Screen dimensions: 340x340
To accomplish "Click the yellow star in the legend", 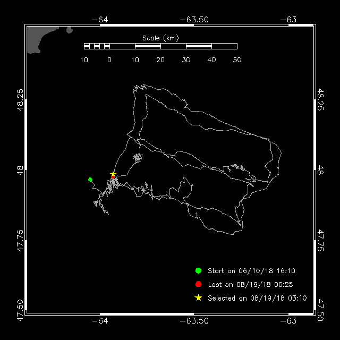I will [x=198, y=298].
